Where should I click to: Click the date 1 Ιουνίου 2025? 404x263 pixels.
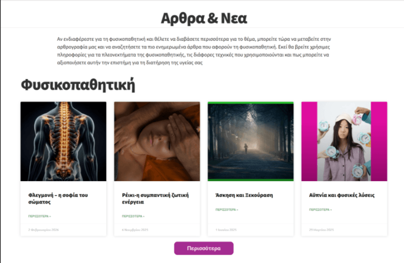point(226,230)
